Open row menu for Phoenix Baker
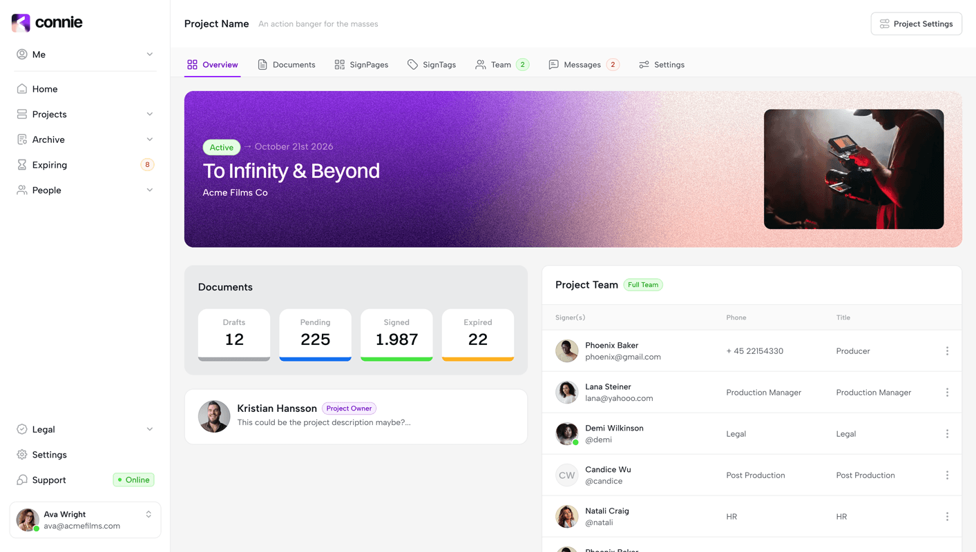This screenshot has height=552, width=976. click(x=947, y=351)
